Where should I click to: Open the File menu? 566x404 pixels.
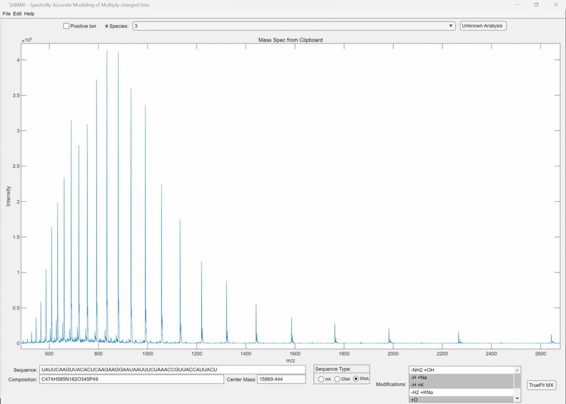click(x=6, y=14)
